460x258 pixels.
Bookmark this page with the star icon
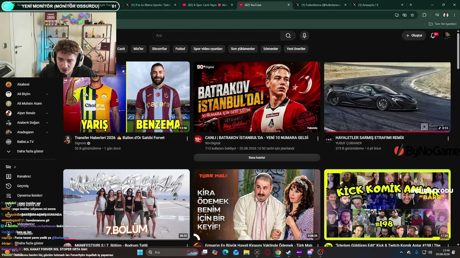click(412, 15)
